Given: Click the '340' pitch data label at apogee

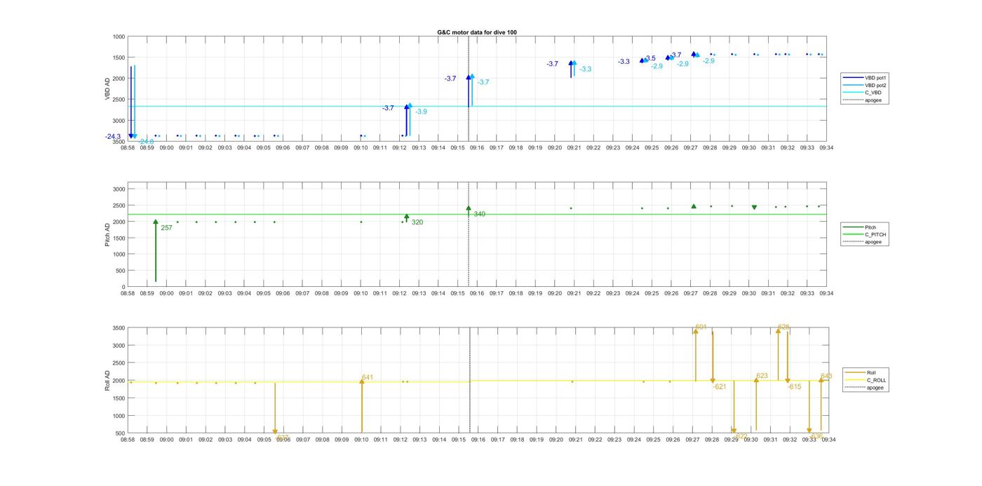Looking at the screenshot, I should click(479, 215).
